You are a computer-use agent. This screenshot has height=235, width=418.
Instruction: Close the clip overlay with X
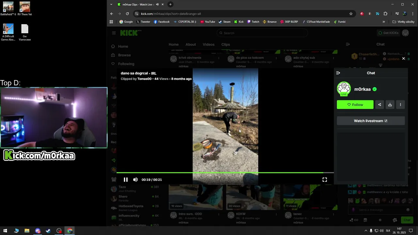[404, 58]
